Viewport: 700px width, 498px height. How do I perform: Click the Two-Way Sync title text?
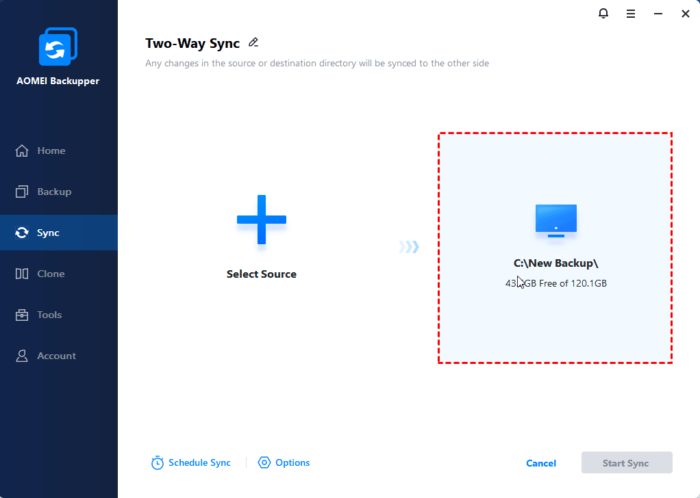click(192, 43)
